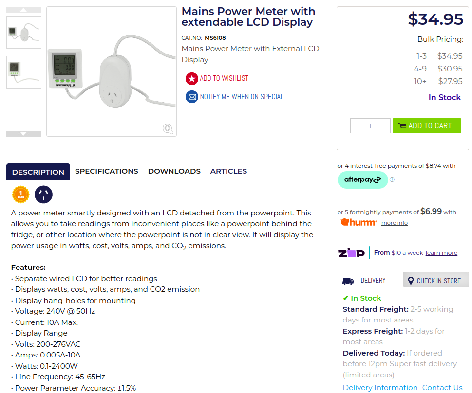Click the Afterpay info icon

click(392, 179)
